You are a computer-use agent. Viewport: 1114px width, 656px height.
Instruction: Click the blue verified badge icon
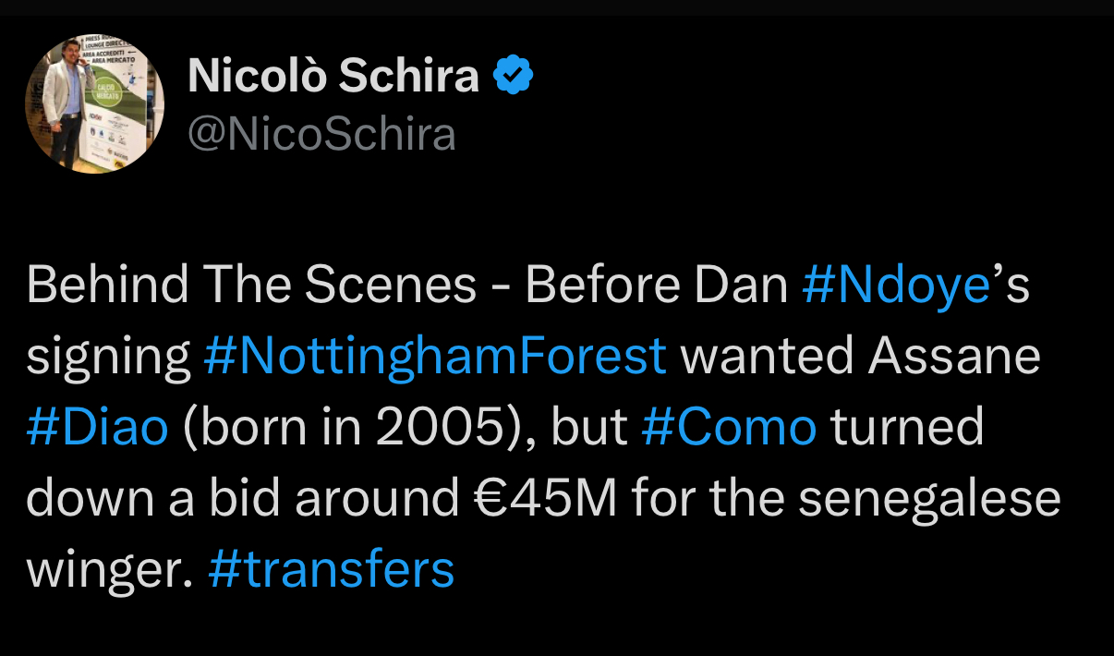pos(515,76)
